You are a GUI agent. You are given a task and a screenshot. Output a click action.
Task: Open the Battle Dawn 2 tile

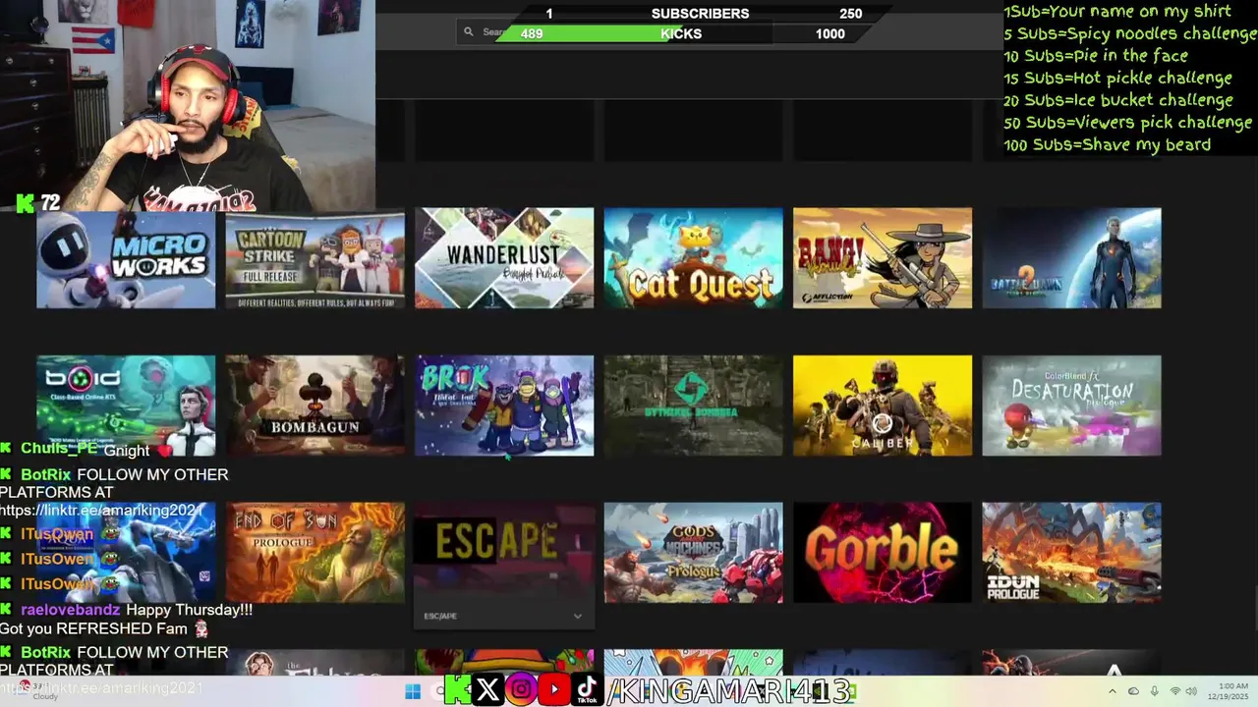coord(1071,258)
